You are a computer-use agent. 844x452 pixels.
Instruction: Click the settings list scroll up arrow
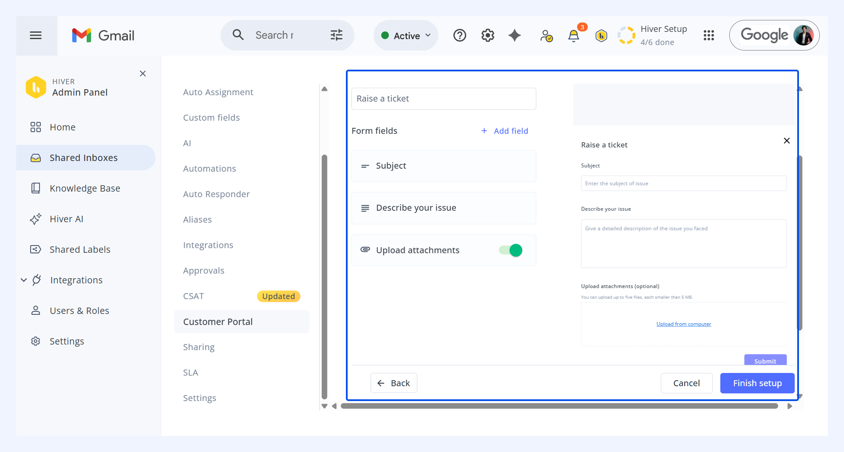(x=325, y=89)
